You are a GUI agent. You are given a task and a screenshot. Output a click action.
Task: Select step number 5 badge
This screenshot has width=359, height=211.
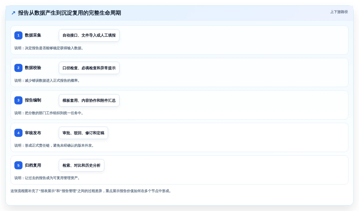coord(18,165)
